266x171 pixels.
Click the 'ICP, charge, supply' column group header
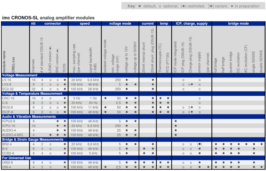click(191, 24)
